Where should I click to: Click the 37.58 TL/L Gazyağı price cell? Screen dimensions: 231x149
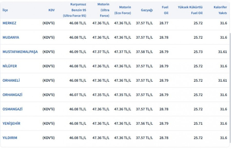point(144,52)
